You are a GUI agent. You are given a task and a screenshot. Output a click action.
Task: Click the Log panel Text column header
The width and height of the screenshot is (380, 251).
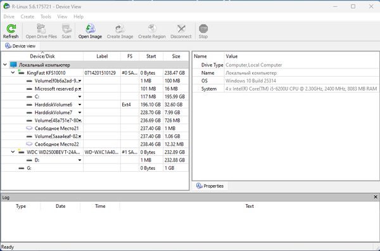click(x=250, y=206)
